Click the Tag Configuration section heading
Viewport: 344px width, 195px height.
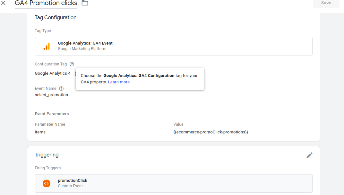click(56, 18)
